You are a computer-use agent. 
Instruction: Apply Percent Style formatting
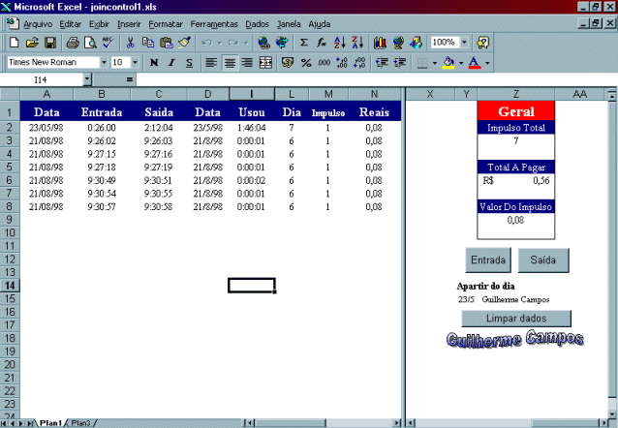306,62
